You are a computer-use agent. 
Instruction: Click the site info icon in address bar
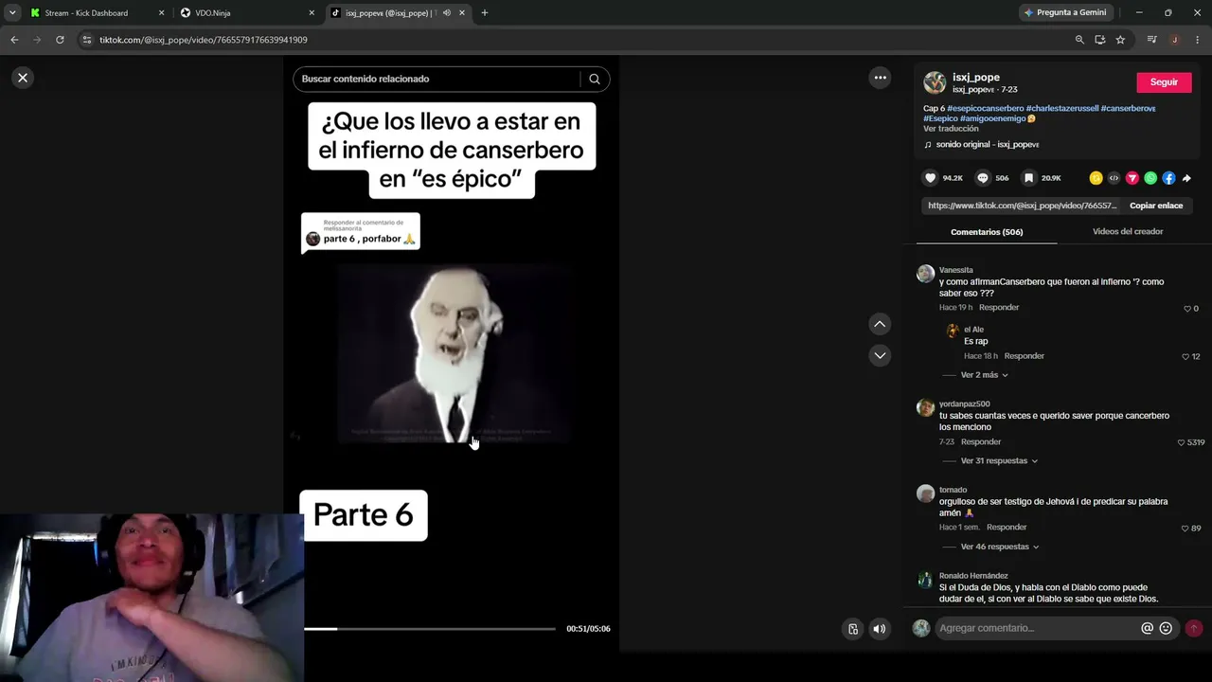pos(87,40)
